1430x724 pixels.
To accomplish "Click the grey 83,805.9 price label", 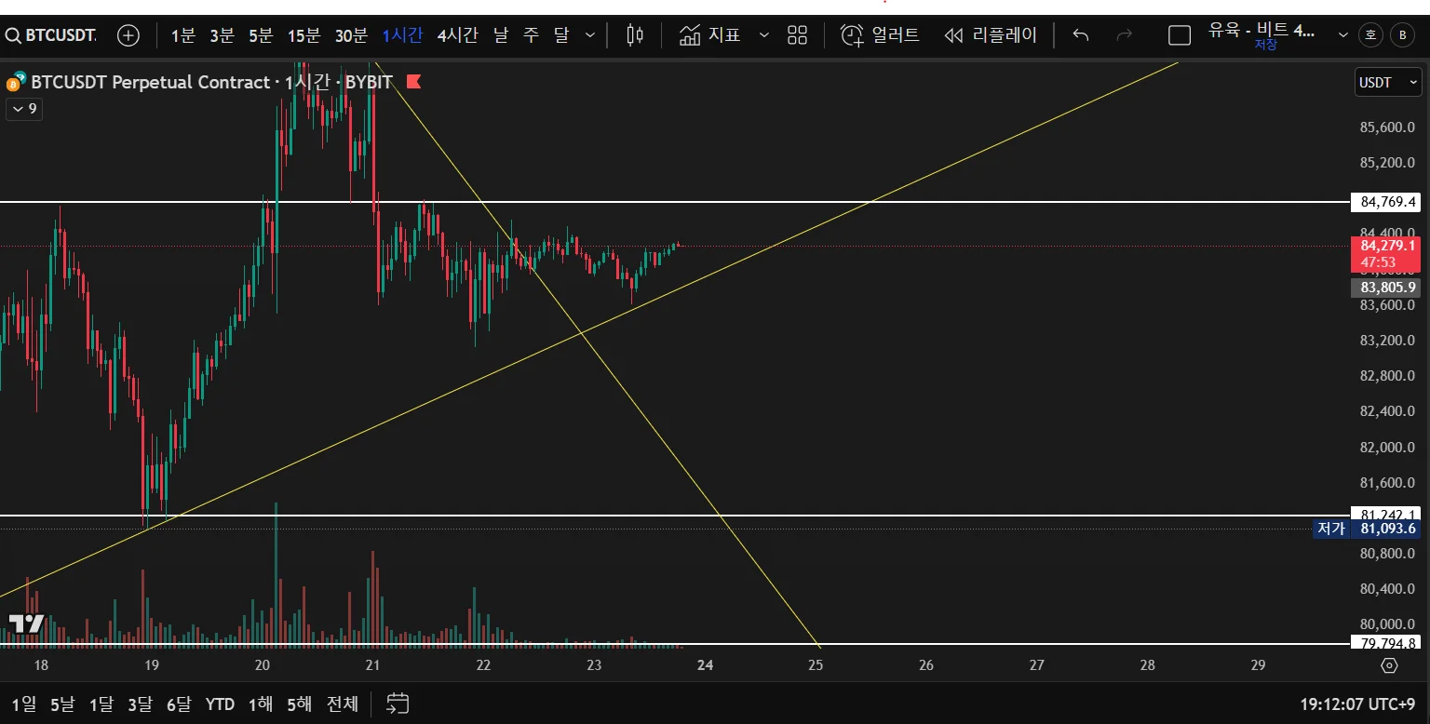I will point(1386,288).
